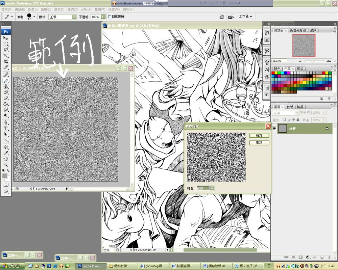The width and height of the screenshot is (338, 270).
Task: Click Navigator zoom-in mountains icon
Action: coord(329,61)
